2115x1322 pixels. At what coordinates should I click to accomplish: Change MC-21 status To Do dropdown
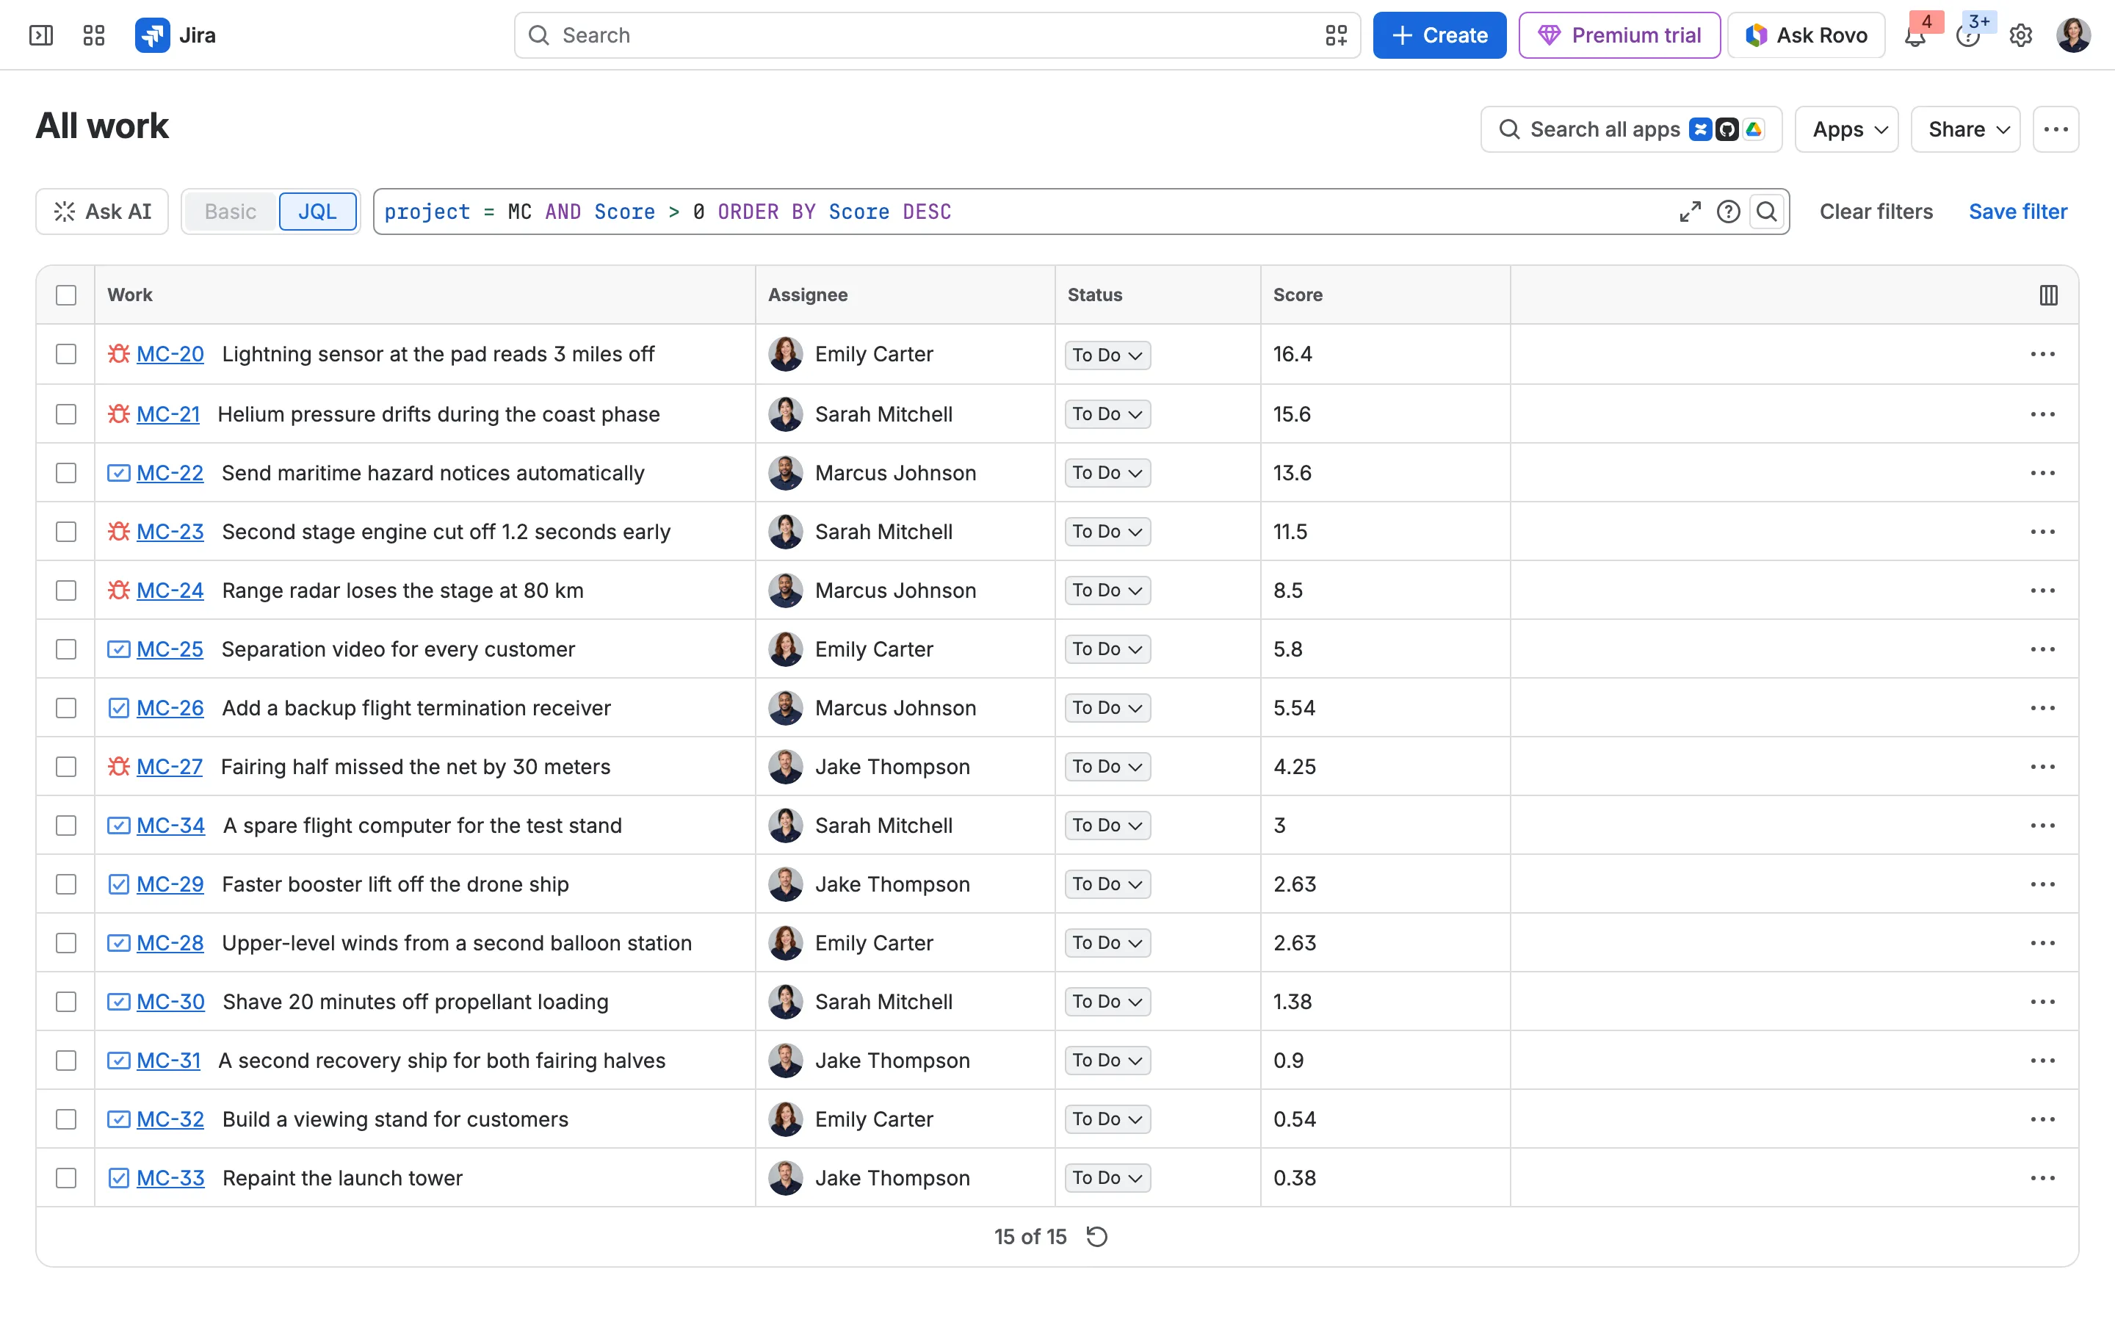(1107, 414)
